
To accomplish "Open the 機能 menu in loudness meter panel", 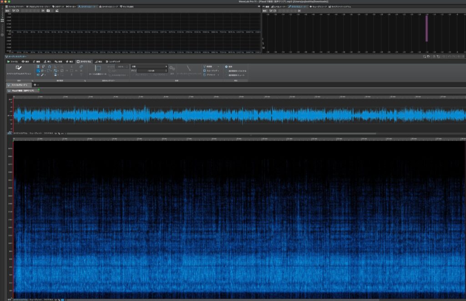I will [265, 11].
